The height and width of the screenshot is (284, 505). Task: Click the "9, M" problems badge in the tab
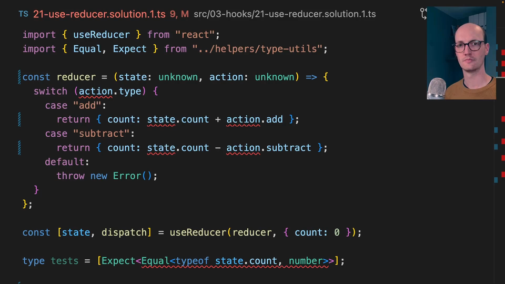tap(179, 14)
